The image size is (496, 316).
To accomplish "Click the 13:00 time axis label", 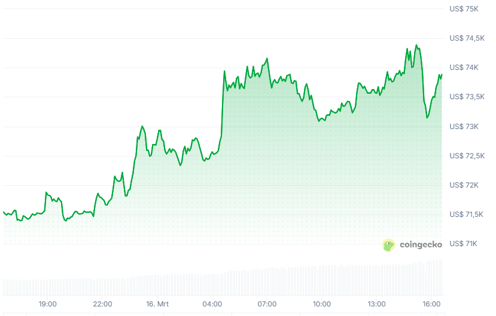I will point(377,303).
